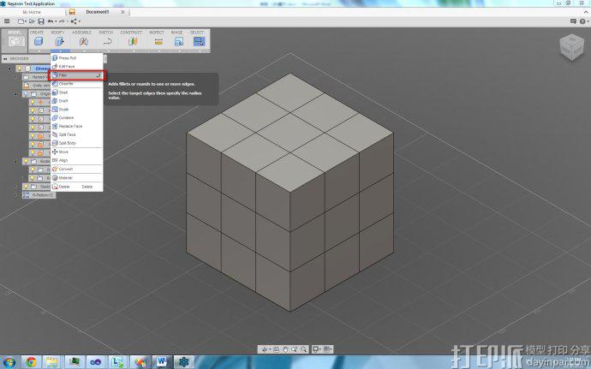Click the Image toolbar icon
This screenshot has width=591, height=369.
coord(179,41)
